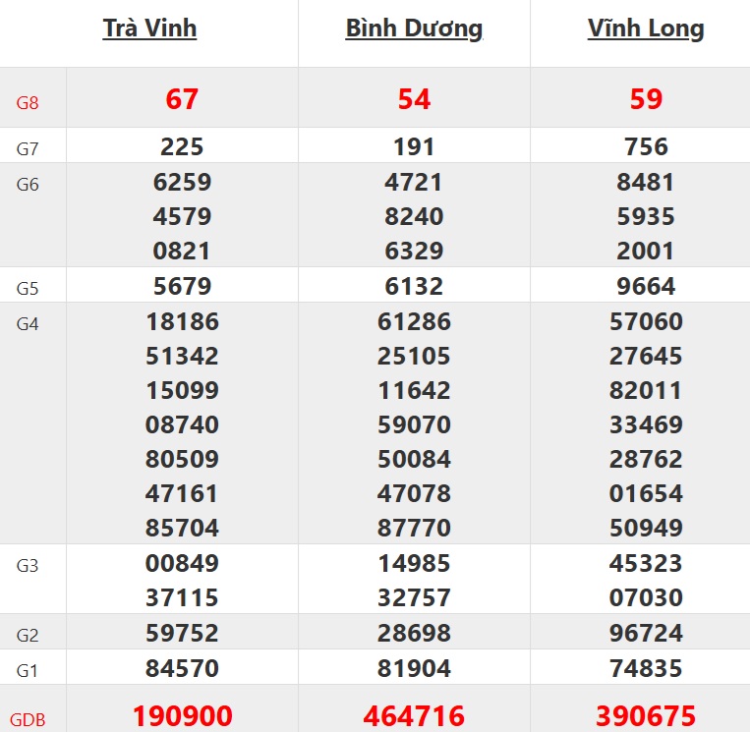This screenshot has width=750, height=732.
Task: Click the G8 row label
Action: 28,101
